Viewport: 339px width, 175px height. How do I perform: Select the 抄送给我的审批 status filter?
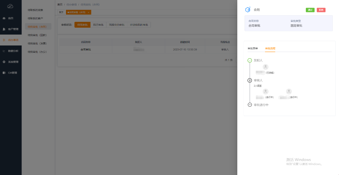139,25
